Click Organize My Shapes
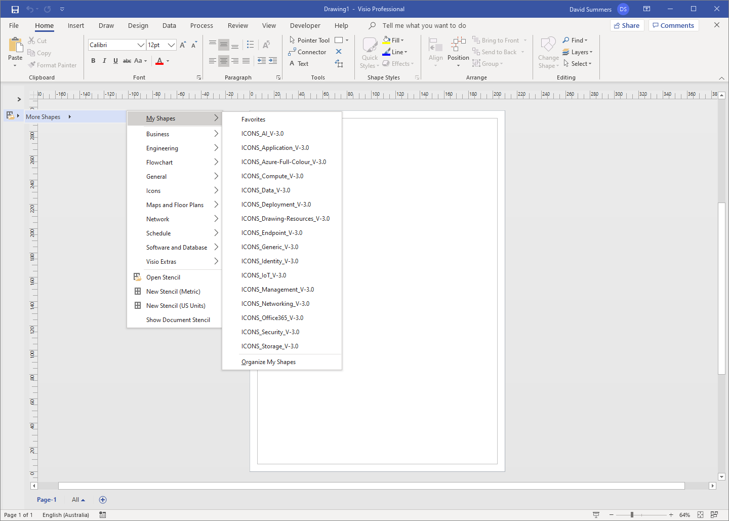 (282, 362)
